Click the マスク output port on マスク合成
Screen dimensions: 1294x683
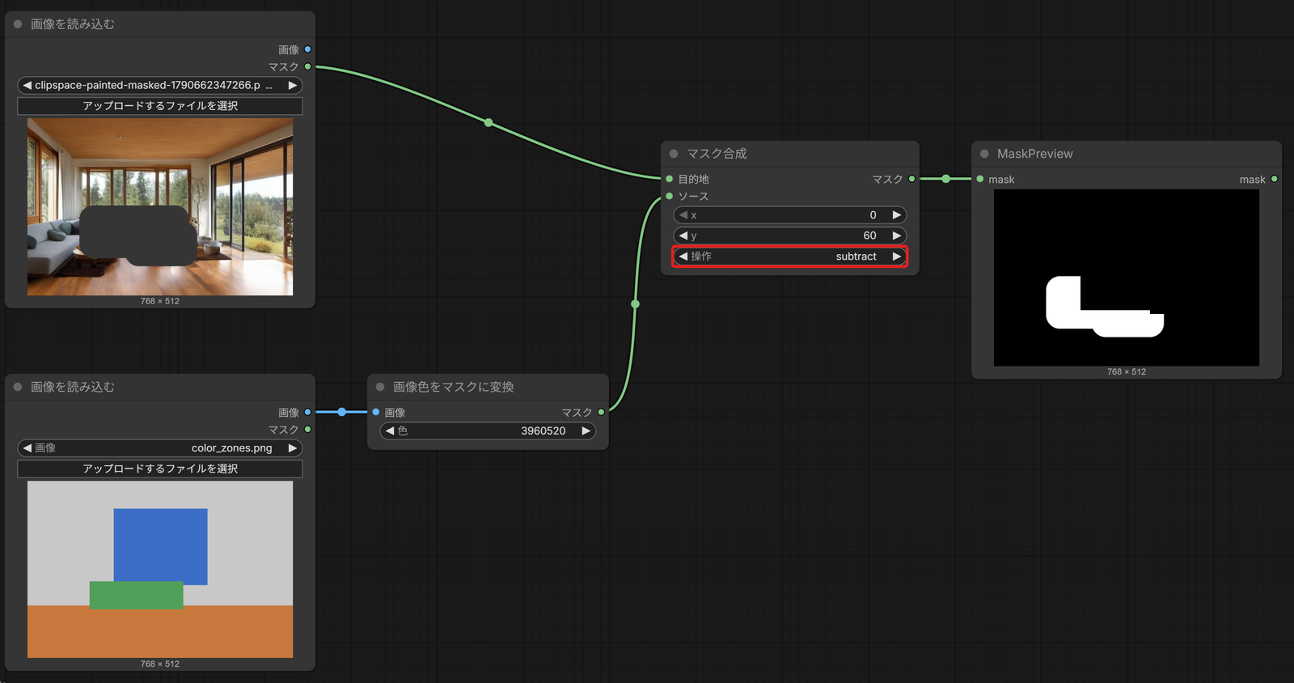912,179
